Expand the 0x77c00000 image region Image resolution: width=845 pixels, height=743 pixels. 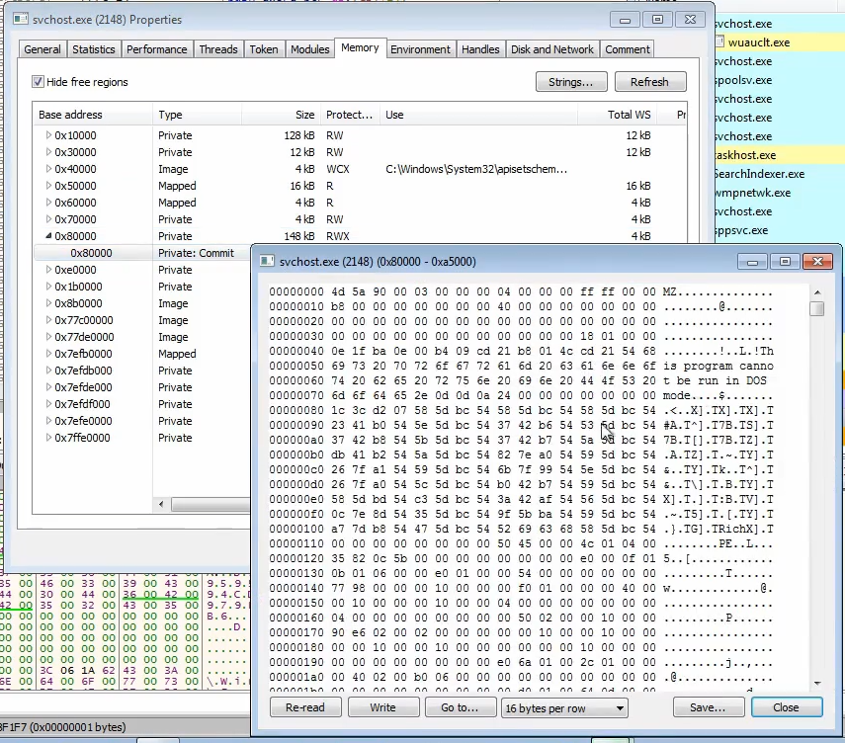click(x=48, y=320)
